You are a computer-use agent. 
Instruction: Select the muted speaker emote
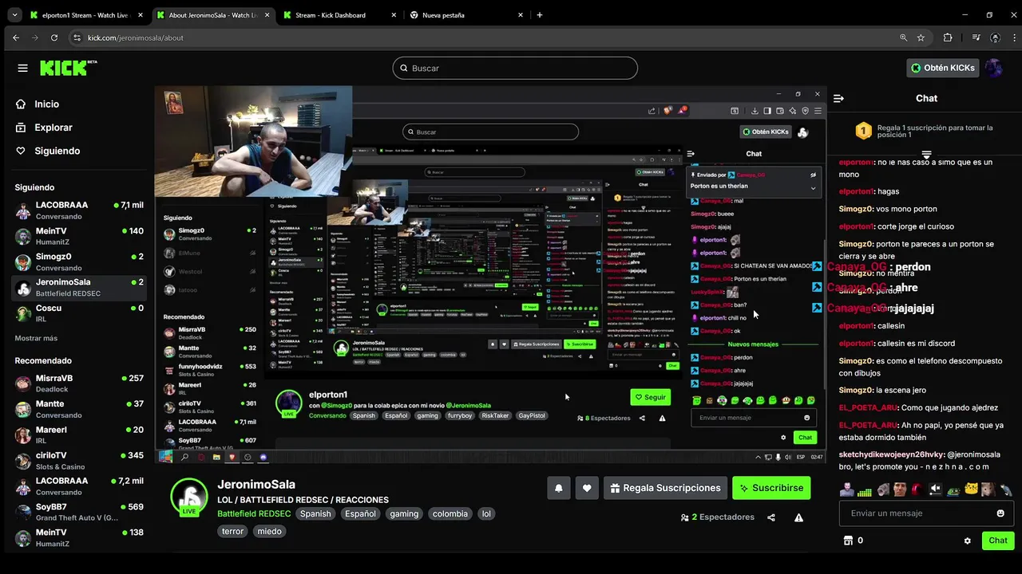pyautogui.click(x=936, y=489)
